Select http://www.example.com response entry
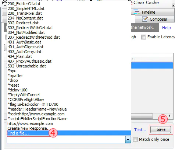Viewport: 175px width, 150px height. (69, 123)
